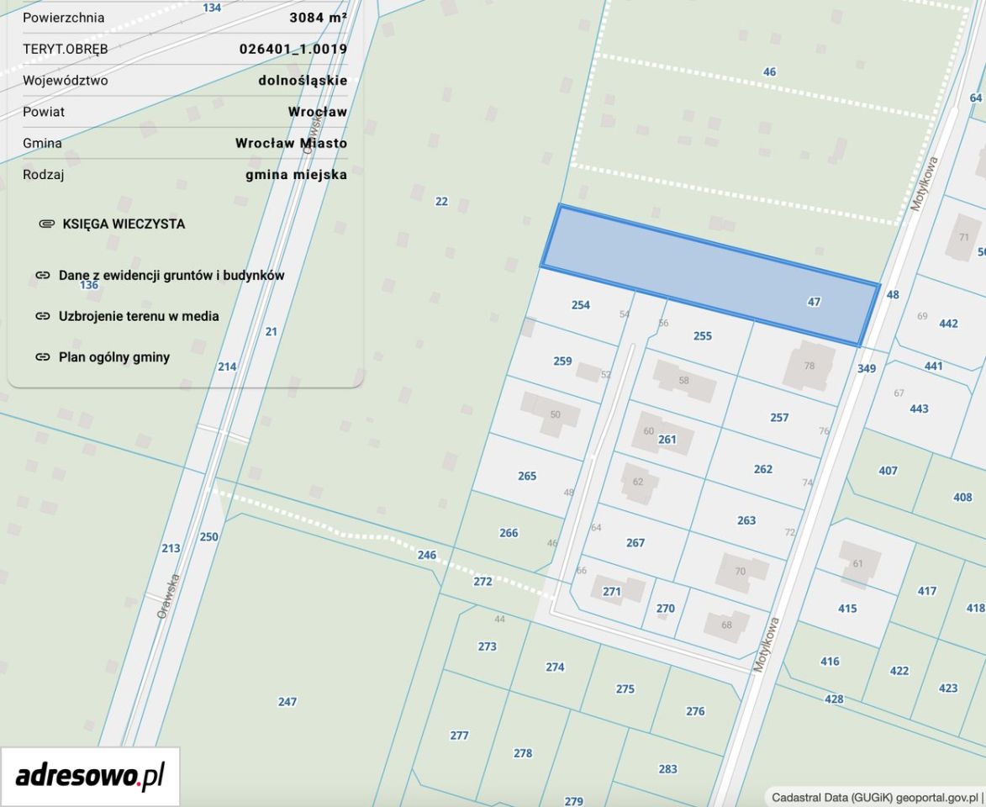This screenshot has height=807, width=986.
Task: Select parcel number 262
Action: [762, 469]
